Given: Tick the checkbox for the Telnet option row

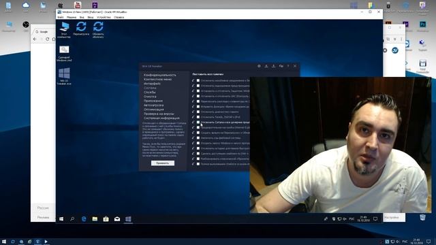Looking at the screenshot, I should point(198,117).
